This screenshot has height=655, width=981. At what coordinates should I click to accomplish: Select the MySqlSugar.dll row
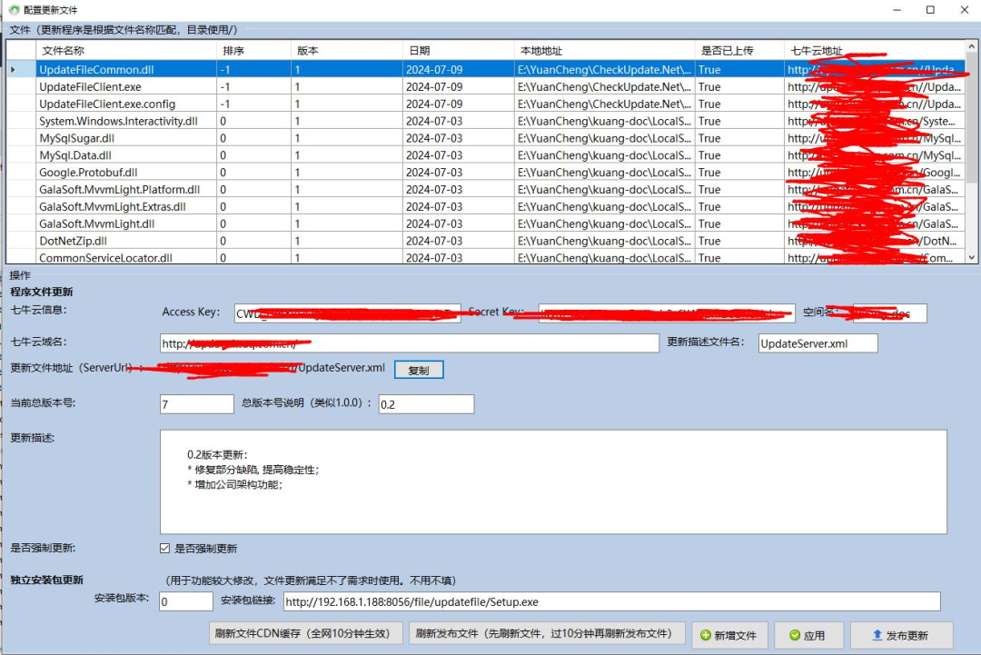(485, 137)
